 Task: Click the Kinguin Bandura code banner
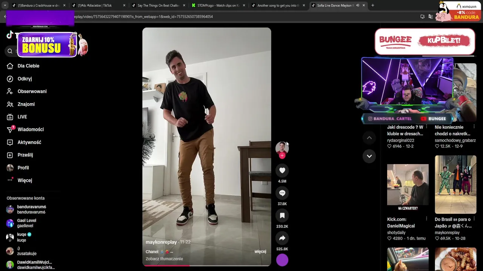[458, 11]
